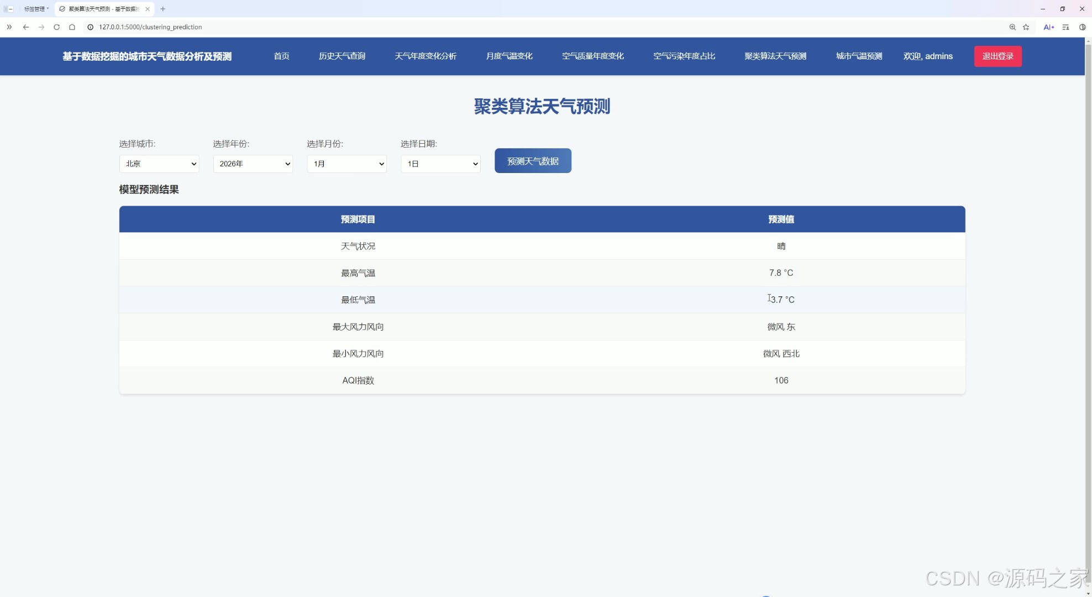Open the 空气质量年度变化 nav item

tap(592, 56)
